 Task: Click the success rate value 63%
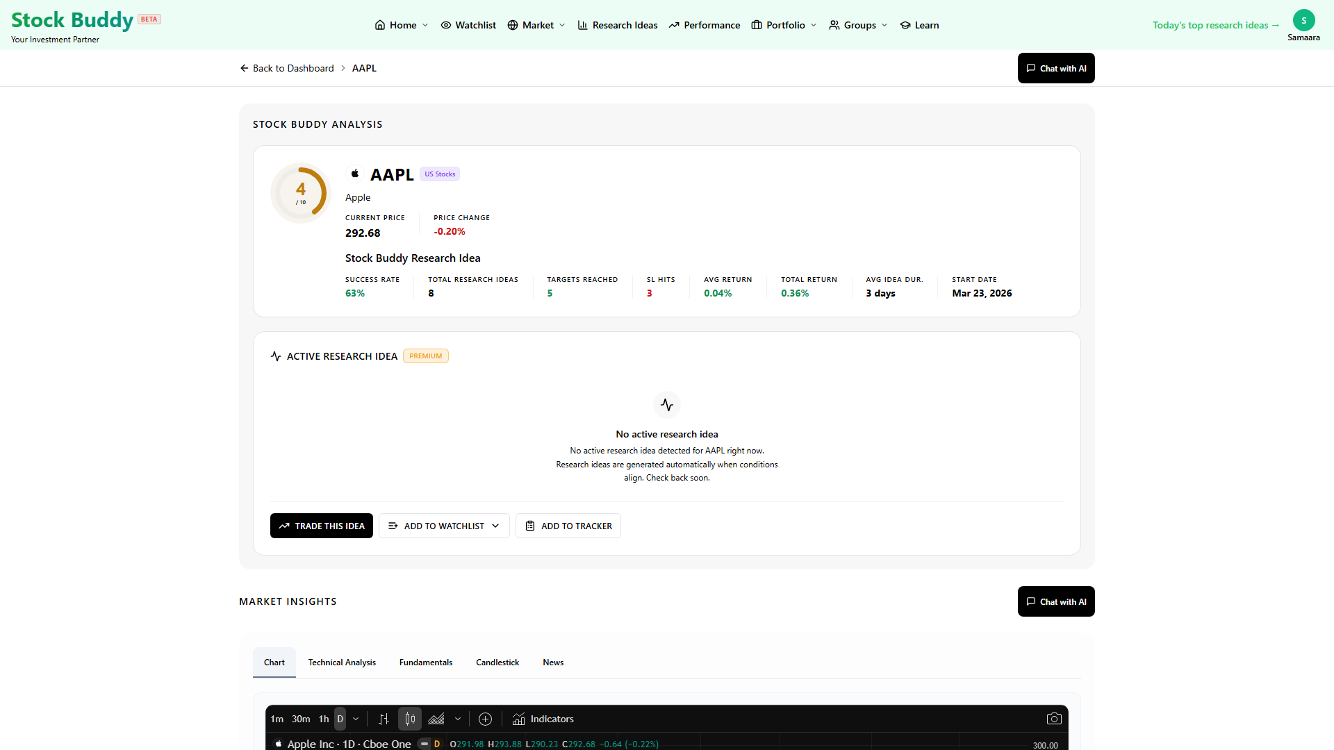355,293
